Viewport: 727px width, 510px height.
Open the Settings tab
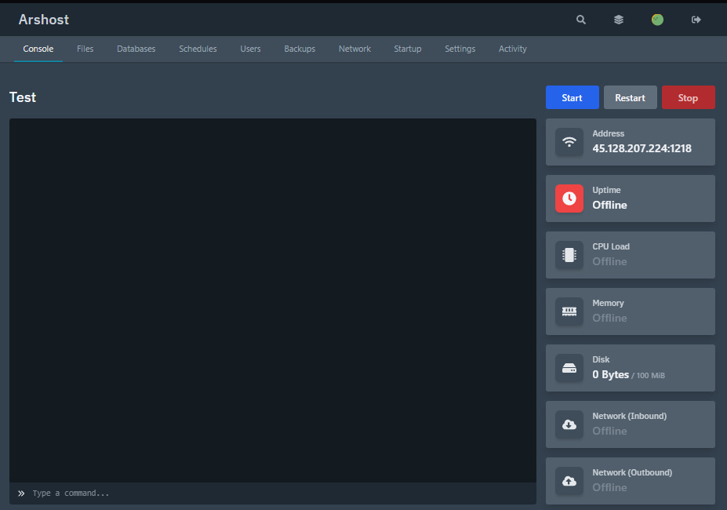pos(460,49)
